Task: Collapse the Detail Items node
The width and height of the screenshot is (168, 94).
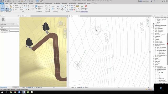Action: tap(154, 46)
